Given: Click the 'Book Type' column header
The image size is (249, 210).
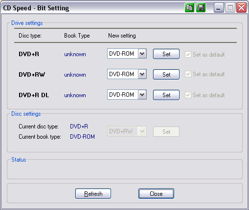Looking at the screenshot, I should click(x=77, y=36).
